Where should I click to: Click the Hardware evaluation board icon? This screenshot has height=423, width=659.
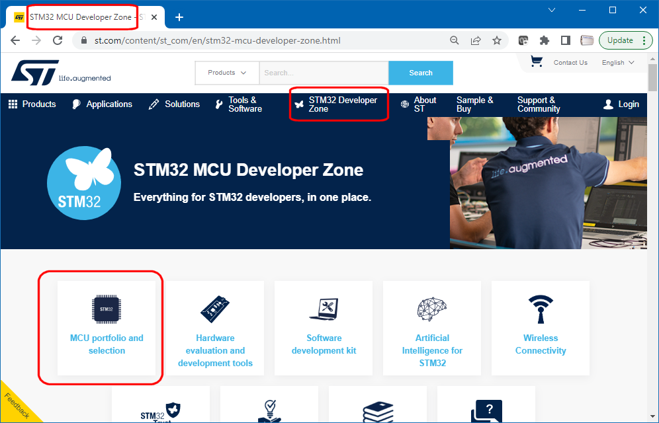(x=215, y=309)
